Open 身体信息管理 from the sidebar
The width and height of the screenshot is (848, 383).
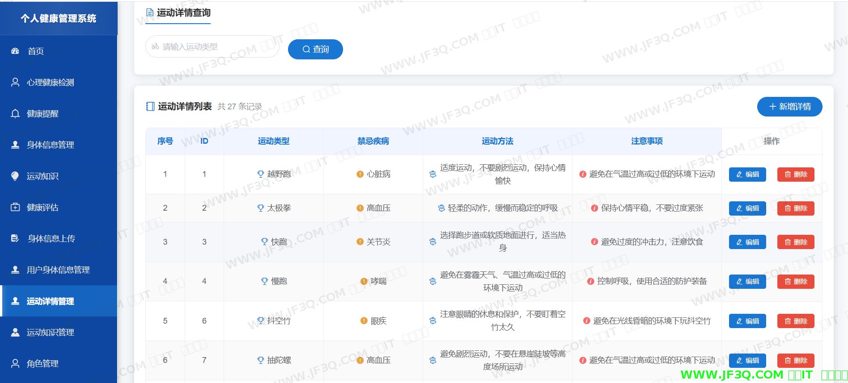pos(50,145)
